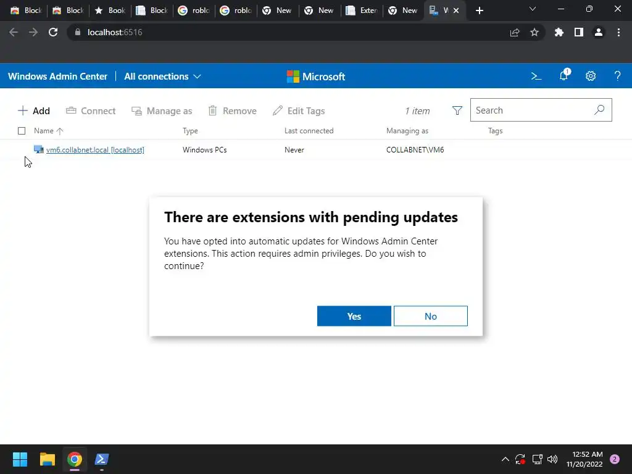Click the PC icon beside vm6.collabnet.local

[x=39, y=149]
